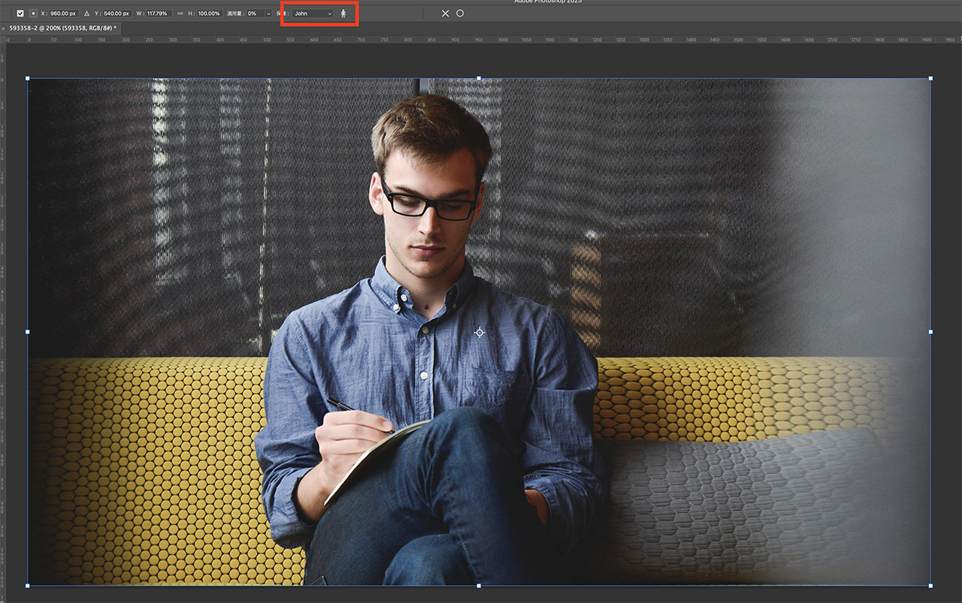Click the bottom-right transform corner handle
Image resolution: width=962 pixels, height=603 pixels.
pos(930,585)
